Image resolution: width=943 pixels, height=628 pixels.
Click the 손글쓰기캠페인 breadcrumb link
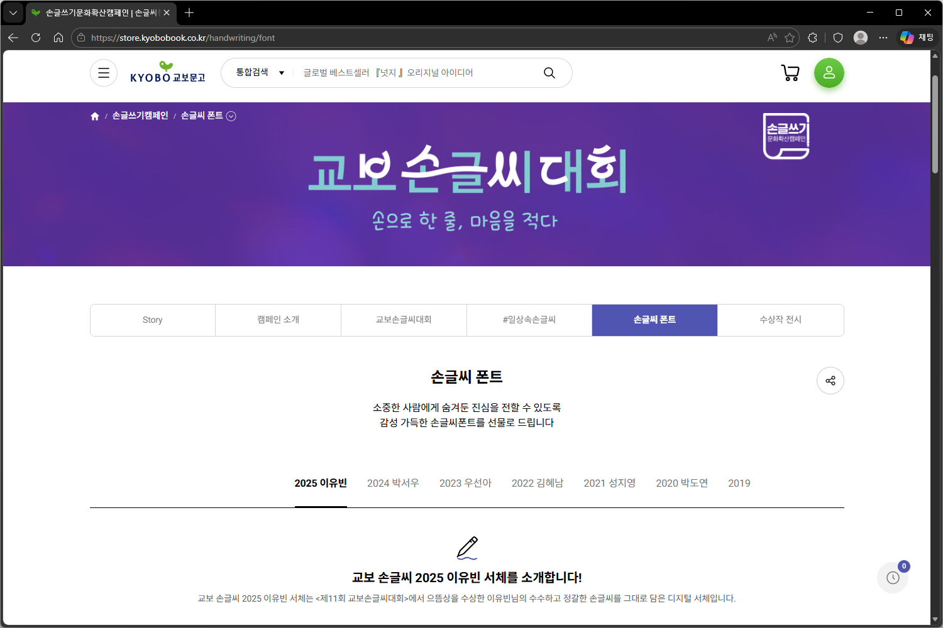140,116
